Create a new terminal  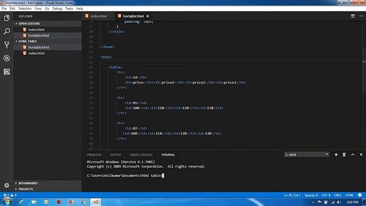[x=336, y=154]
